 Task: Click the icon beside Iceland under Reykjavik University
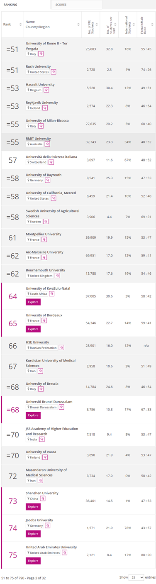(x=45, y=108)
